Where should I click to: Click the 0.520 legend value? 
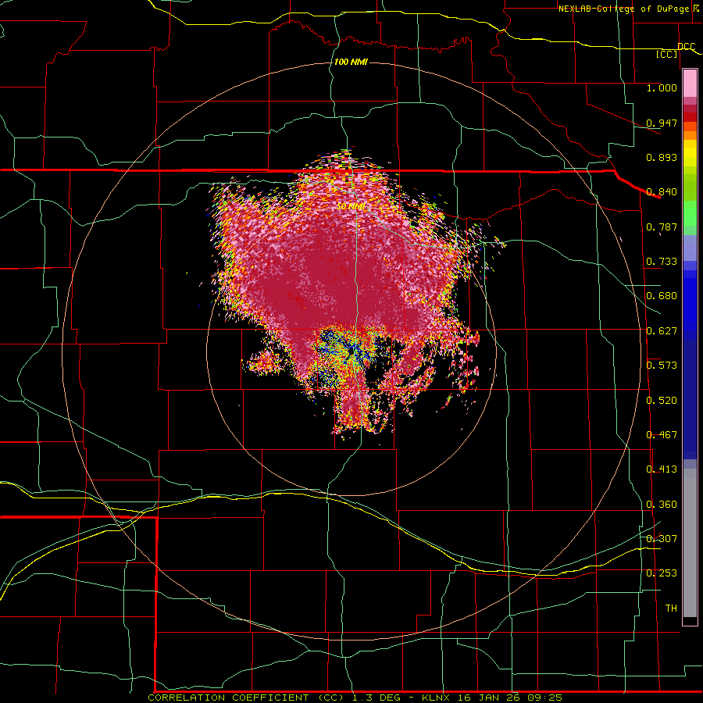click(662, 401)
